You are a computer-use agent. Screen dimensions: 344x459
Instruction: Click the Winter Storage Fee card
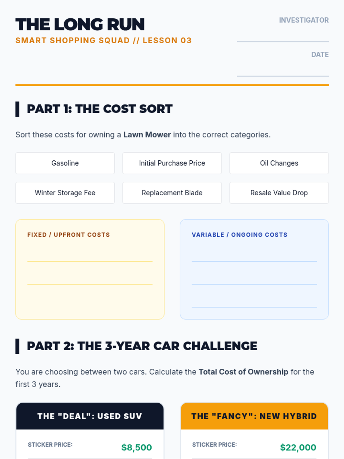point(65,193)
